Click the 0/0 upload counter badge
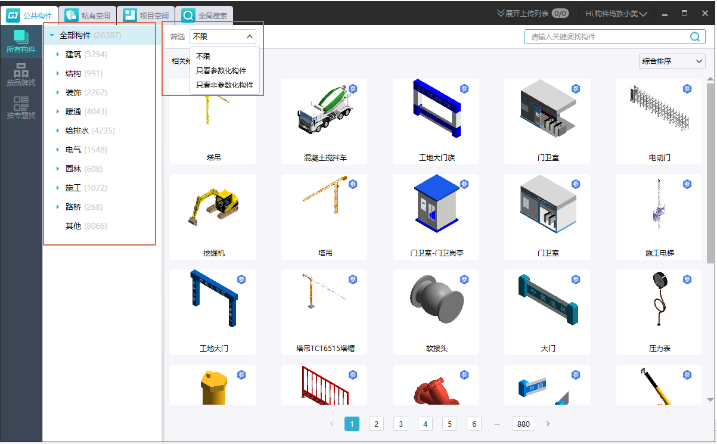The image size is (717, 444). (560, 13)
